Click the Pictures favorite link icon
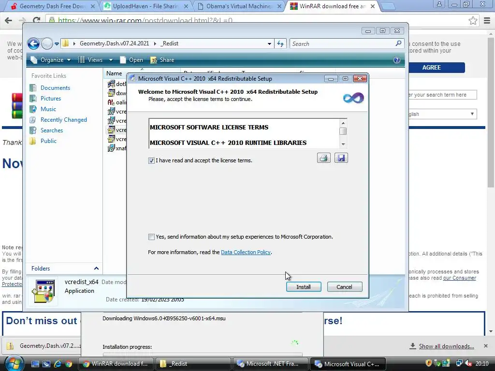The width and height of the screenshot is (495, 371). [x=33, y=99]
